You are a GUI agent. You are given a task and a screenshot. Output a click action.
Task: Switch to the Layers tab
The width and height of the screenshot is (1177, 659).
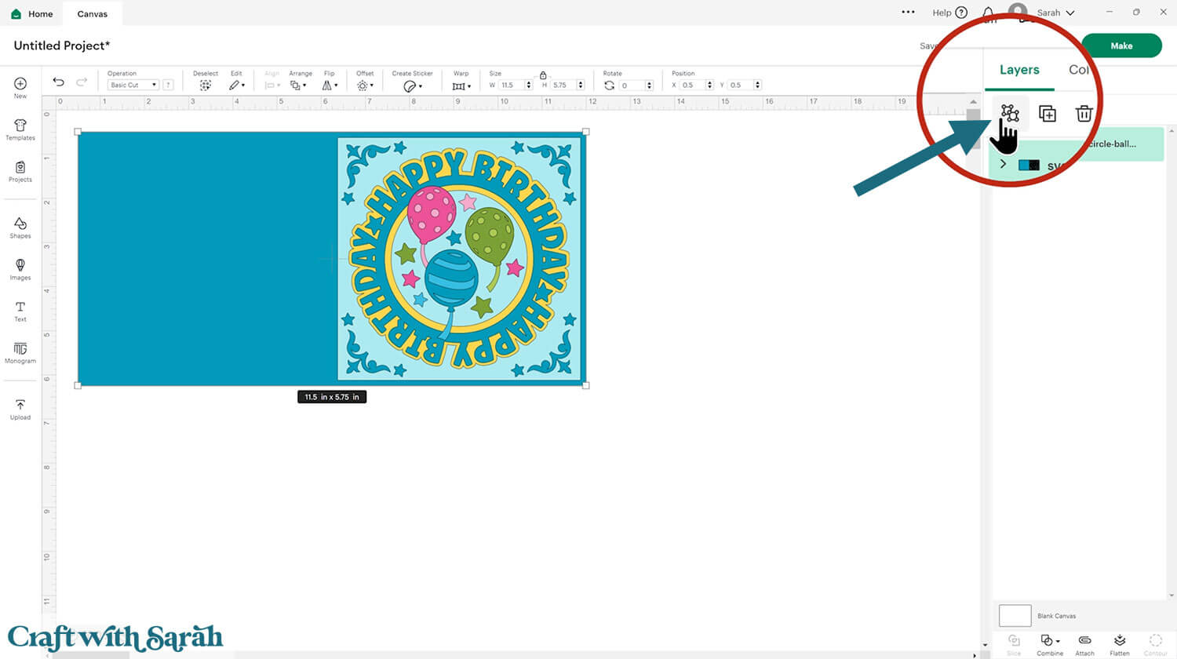pos(1018,70)
